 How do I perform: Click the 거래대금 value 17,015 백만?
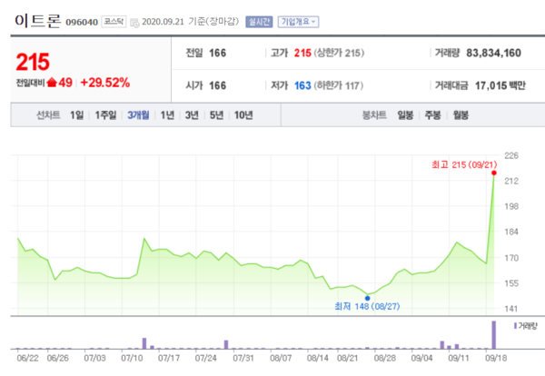[500, 85]
